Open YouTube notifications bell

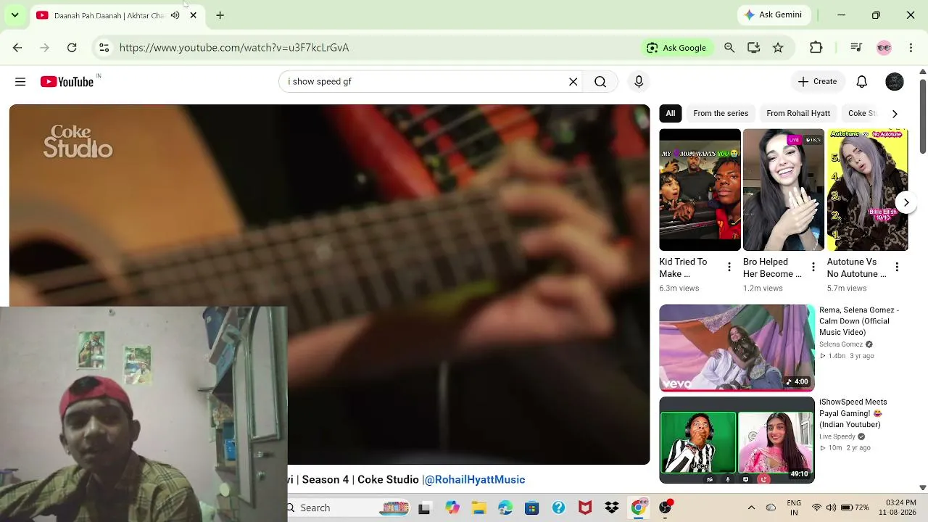(x=861, y=82)
